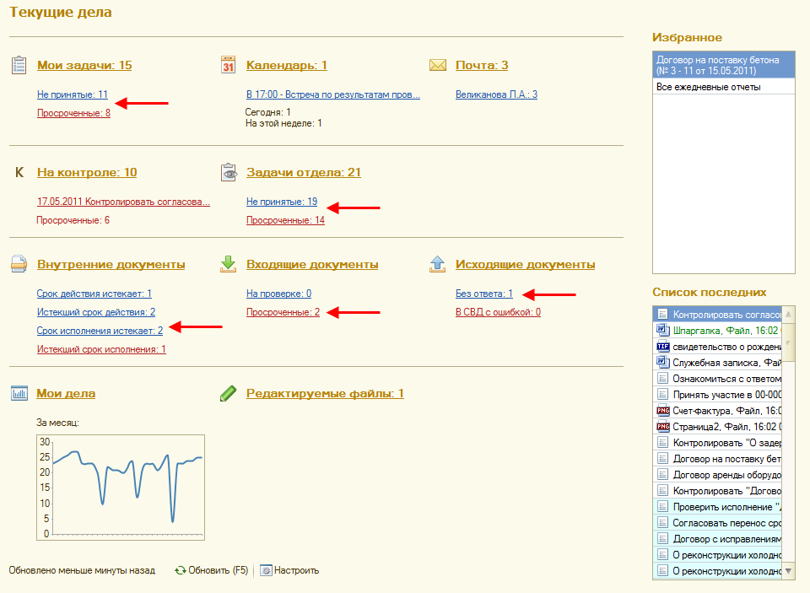The image size is (810, 593).
Task: Click the icon beside Внутренние документы
Action: [x=19, y=264]
